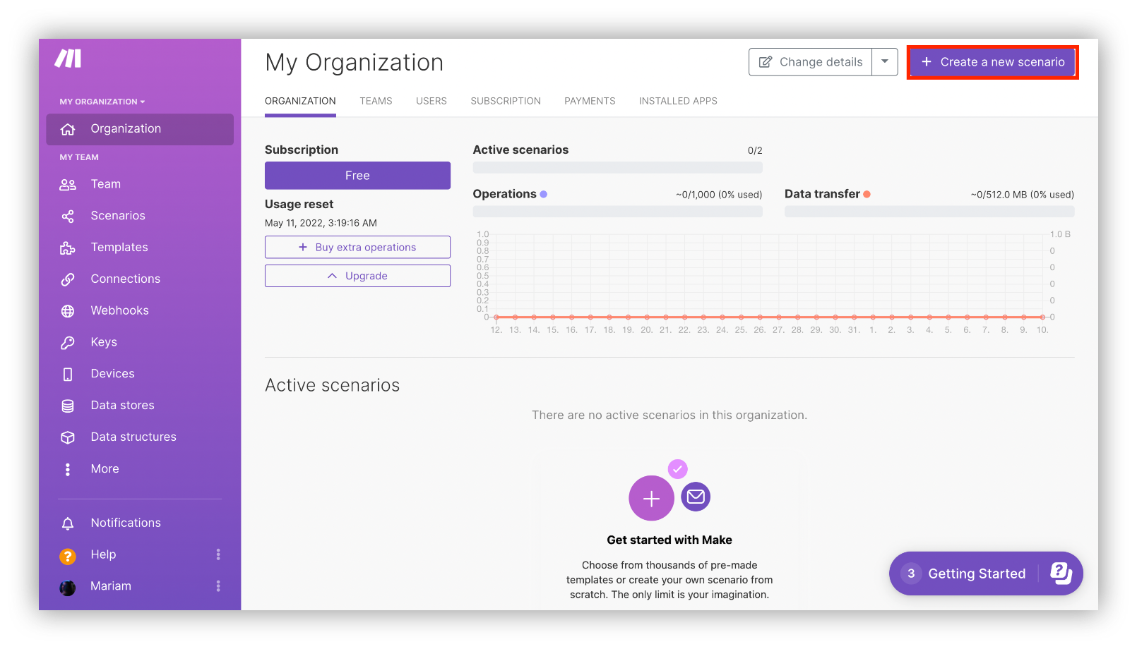
Task: Click Create a new scenario button
Action: tap(992, 62)
